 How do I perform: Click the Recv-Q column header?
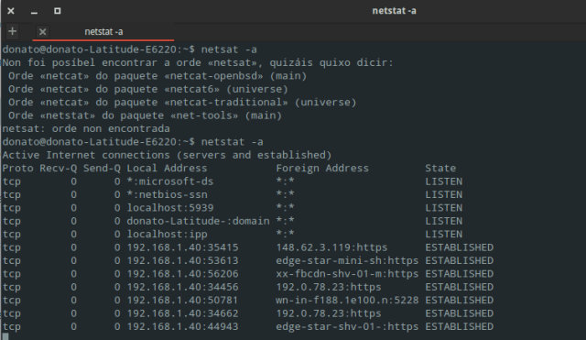pyautogui.click(x=59, y=169)
